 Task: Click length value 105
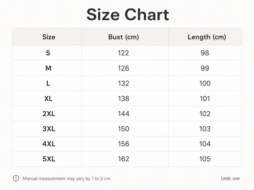[205, 159]
